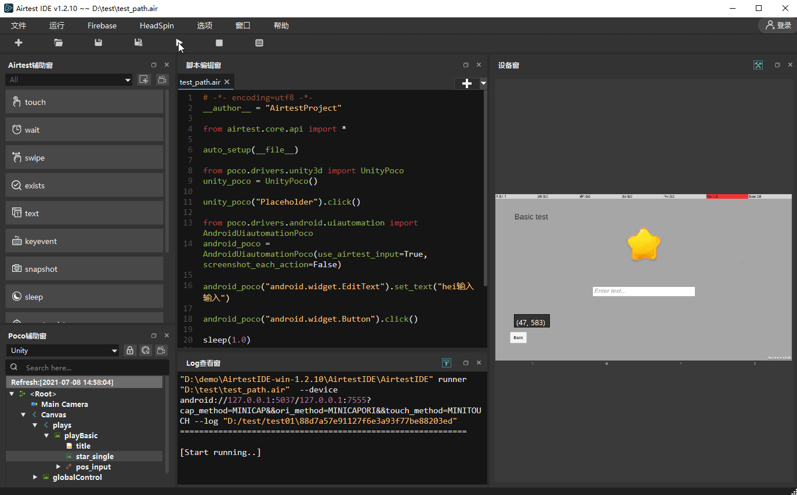
Task: Open a script via the folder toolbar icon
Action: (59, 42)
